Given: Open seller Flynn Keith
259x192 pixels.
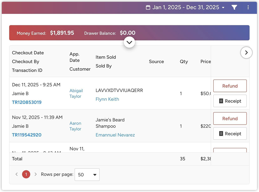Looking at the screenshot, I should (107, 99).
